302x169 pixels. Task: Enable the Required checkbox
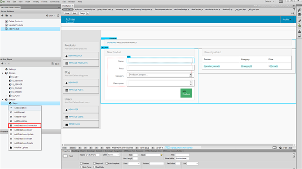tap(95, 163)
